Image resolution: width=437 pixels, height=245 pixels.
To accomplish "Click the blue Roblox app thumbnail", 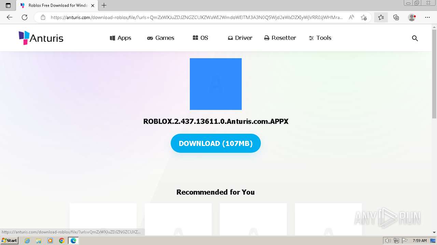I will click(216, 84).
